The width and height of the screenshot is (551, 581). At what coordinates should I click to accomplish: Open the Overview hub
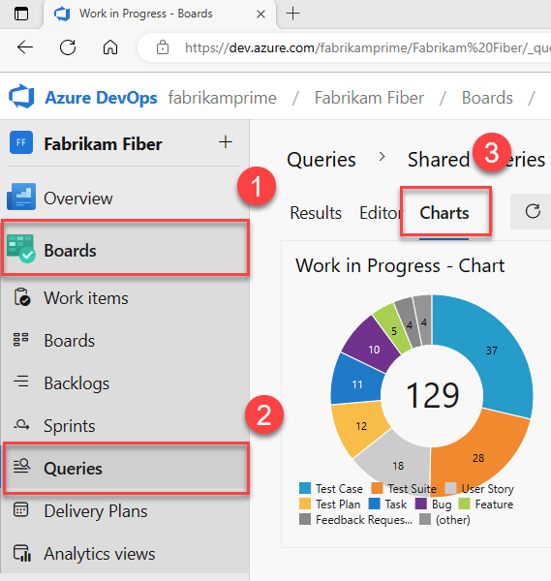(125, 199)
